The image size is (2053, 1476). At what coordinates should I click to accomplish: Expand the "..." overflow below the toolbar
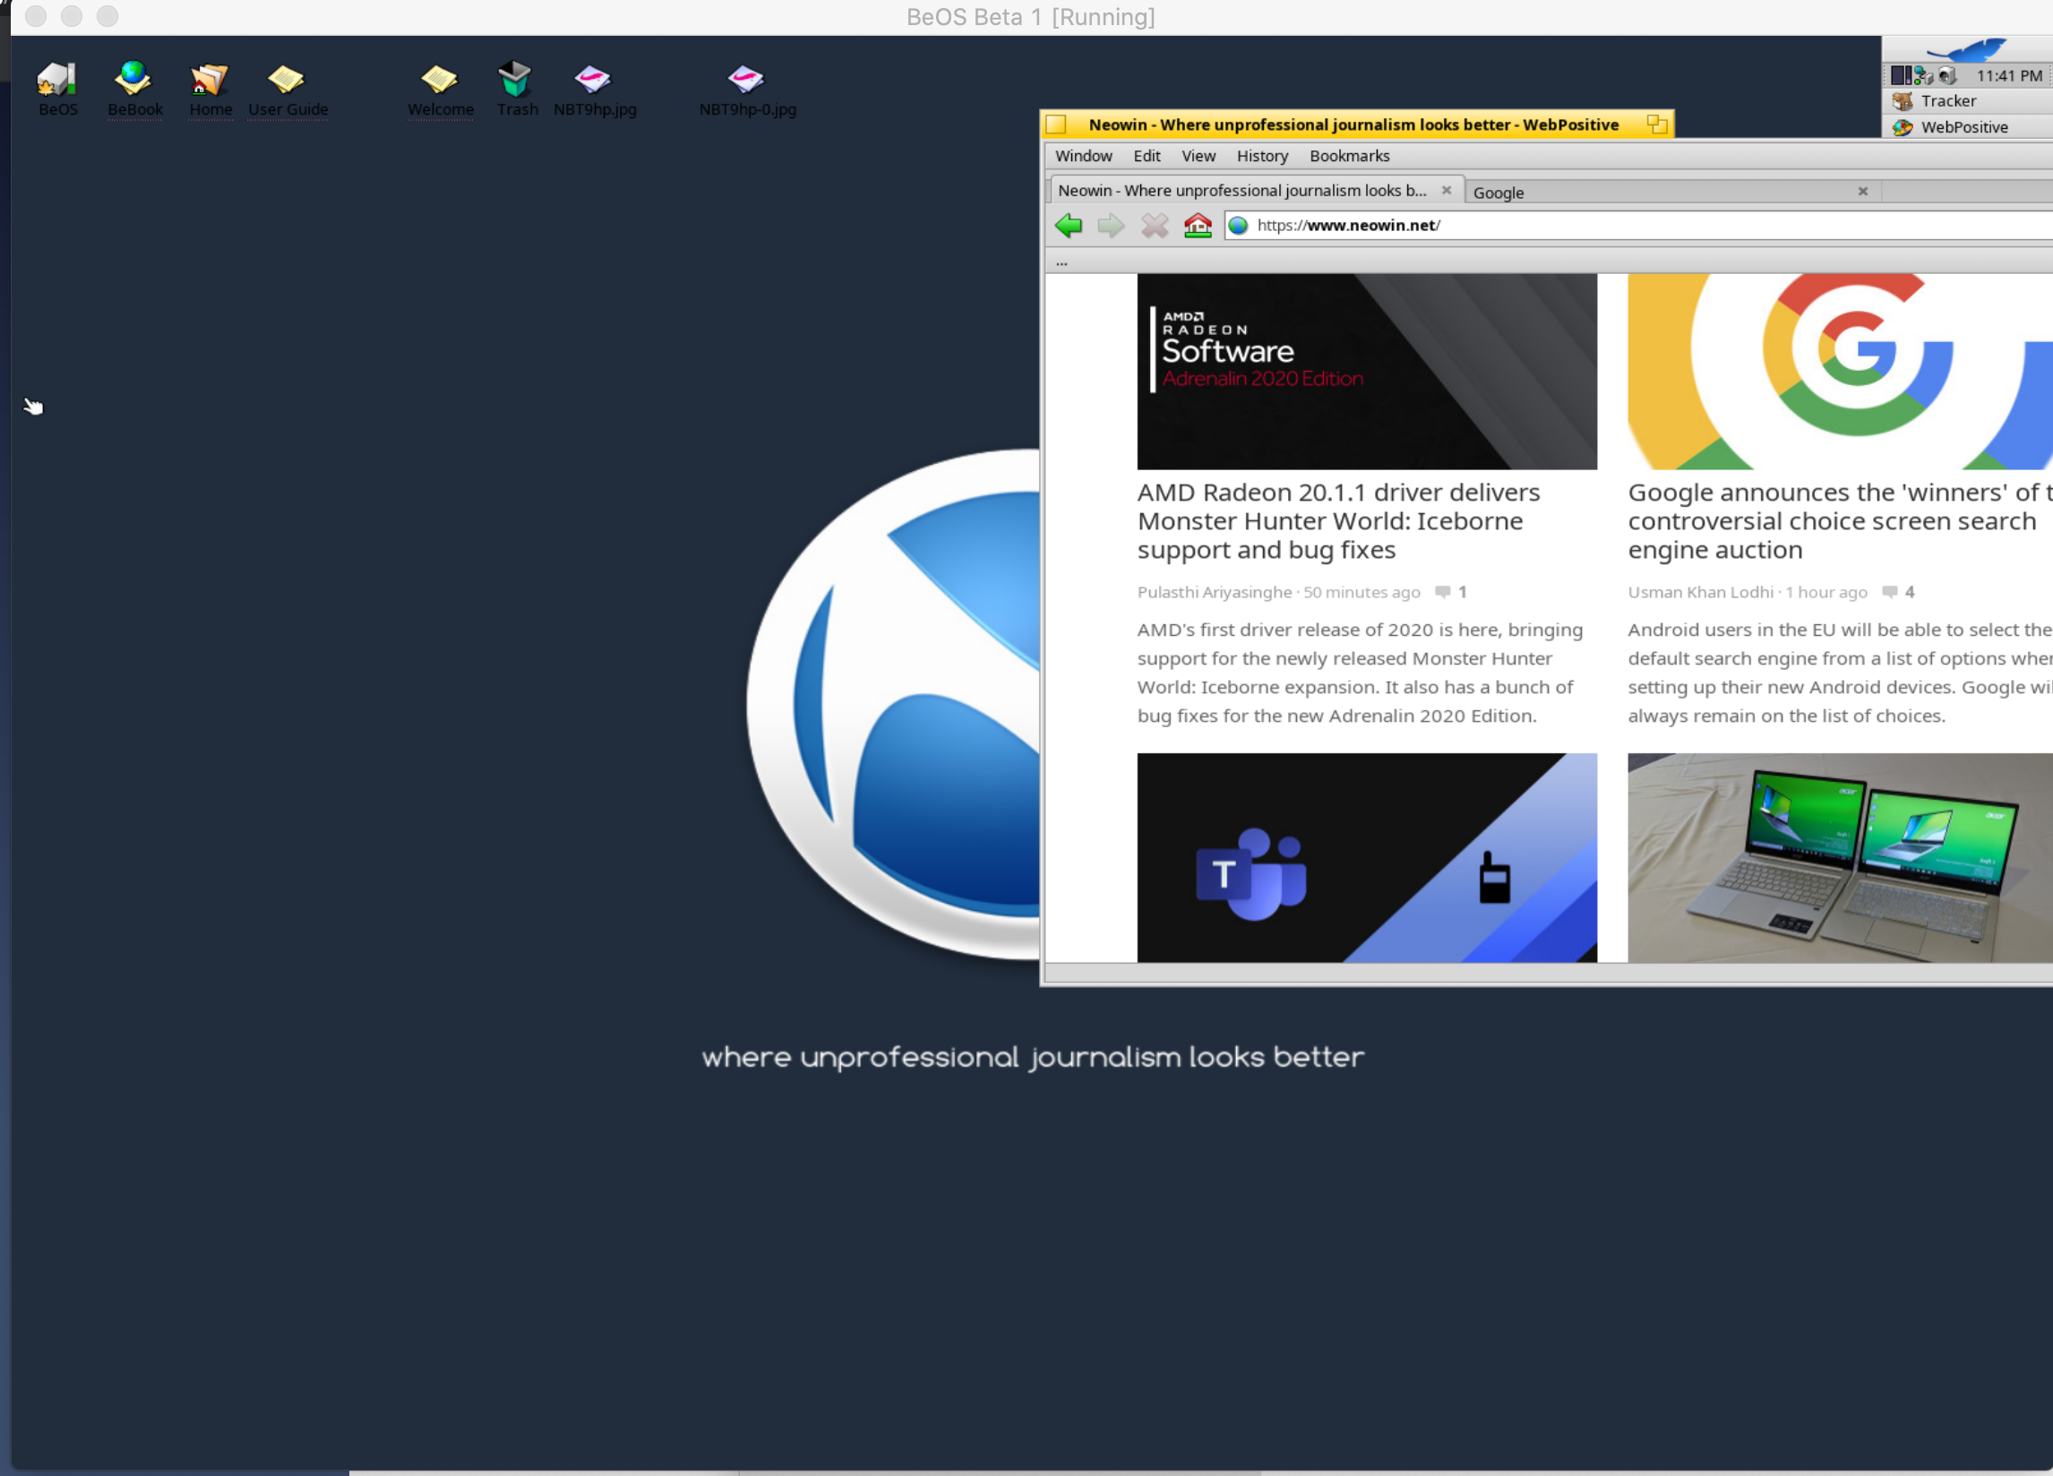point(1061,262)
